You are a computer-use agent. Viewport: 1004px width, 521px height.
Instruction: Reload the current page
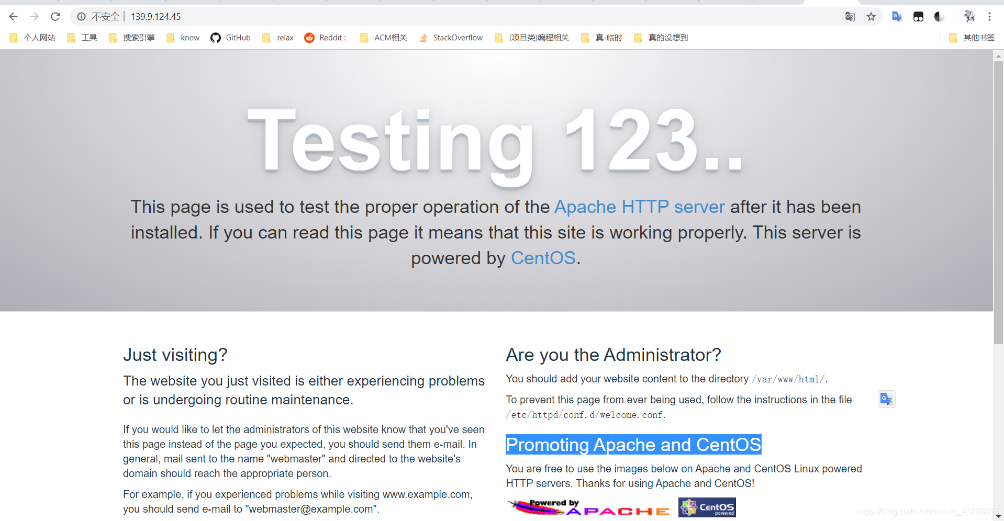(55, 16)
